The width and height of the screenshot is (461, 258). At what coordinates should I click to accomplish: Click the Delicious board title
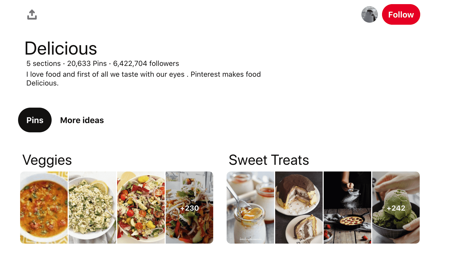(x=61, y=48)
